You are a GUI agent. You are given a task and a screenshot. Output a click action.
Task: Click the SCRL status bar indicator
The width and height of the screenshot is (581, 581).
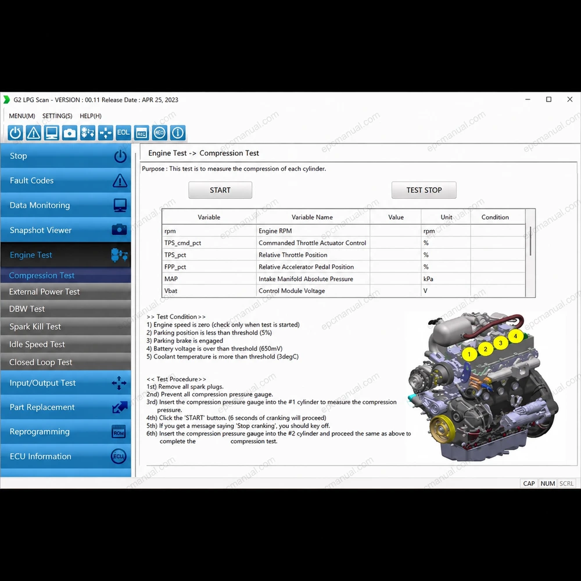(x=566, y=483)
